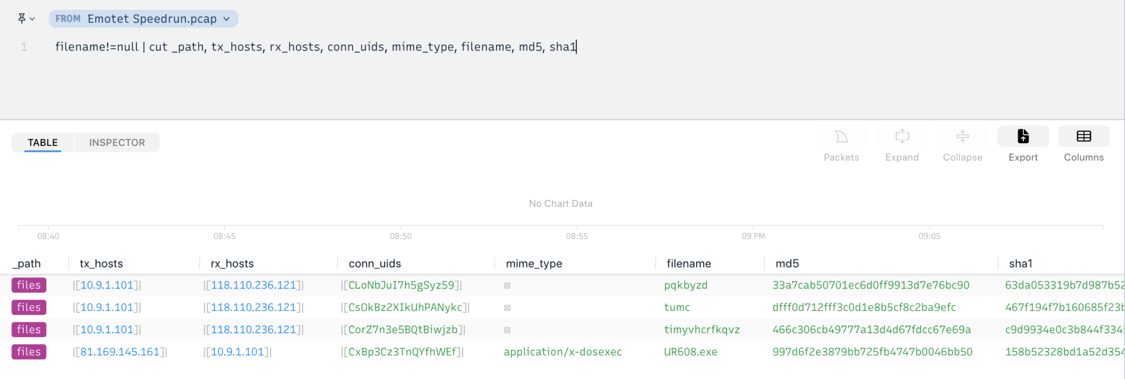Screen dimensions: 1125x379
Task: Click the mime_type column header
Action: coord(534,263)
